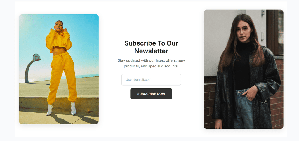Open the yellow tracksuit model photo
299x141 pixels.
point(59,69)
